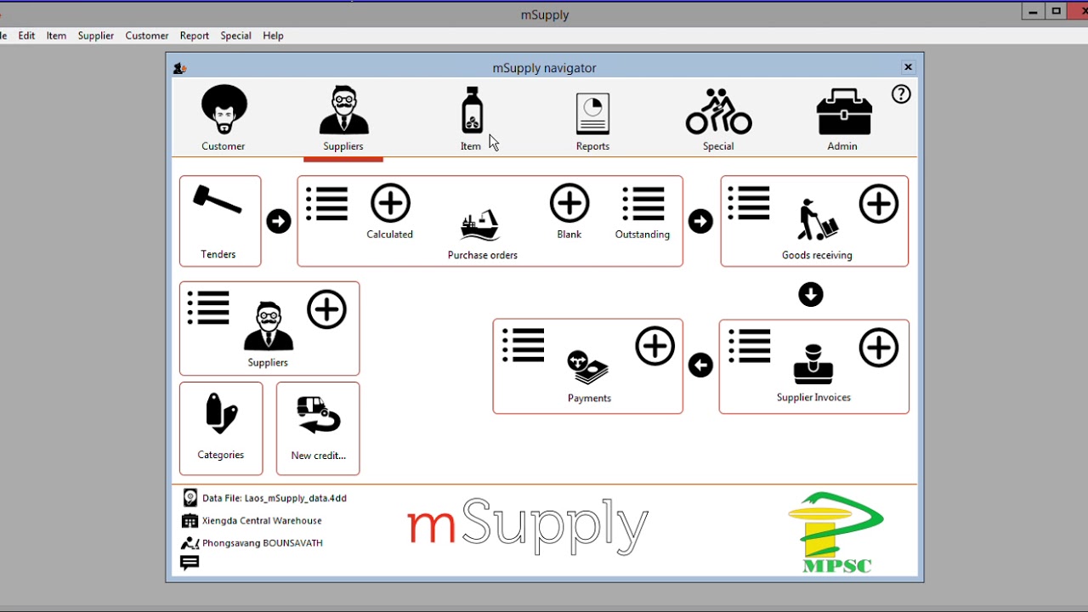Click the warehouse store icon
This screenshot has height=612, width=1088.
190,520
